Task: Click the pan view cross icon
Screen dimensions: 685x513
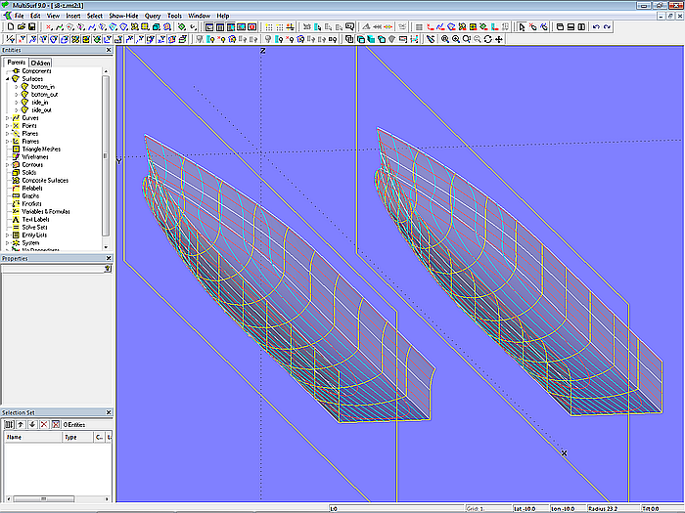Action: pos(499,39)
